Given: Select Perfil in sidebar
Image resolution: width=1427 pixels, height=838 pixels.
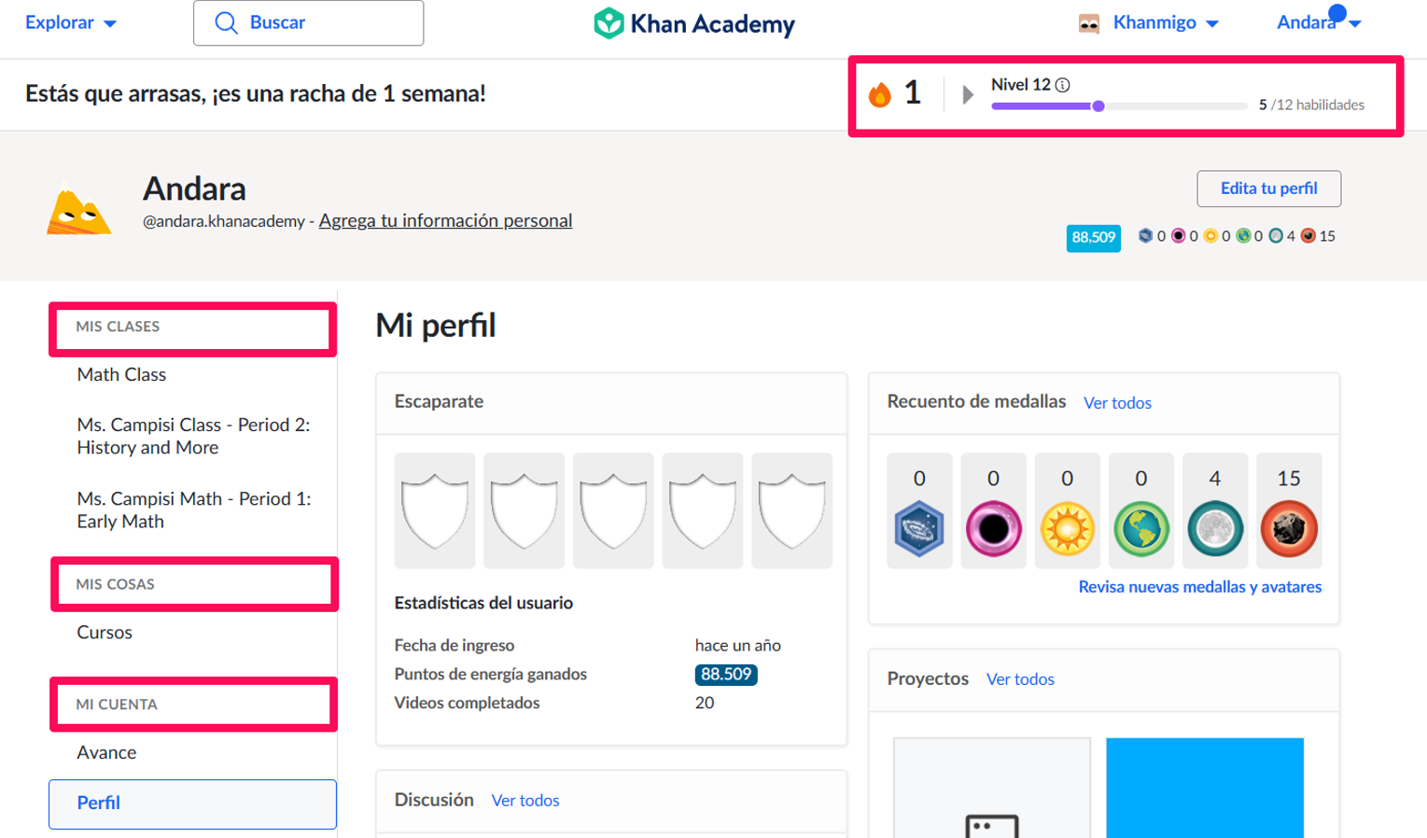Looking at the screenshot, I should coord(192,803).
